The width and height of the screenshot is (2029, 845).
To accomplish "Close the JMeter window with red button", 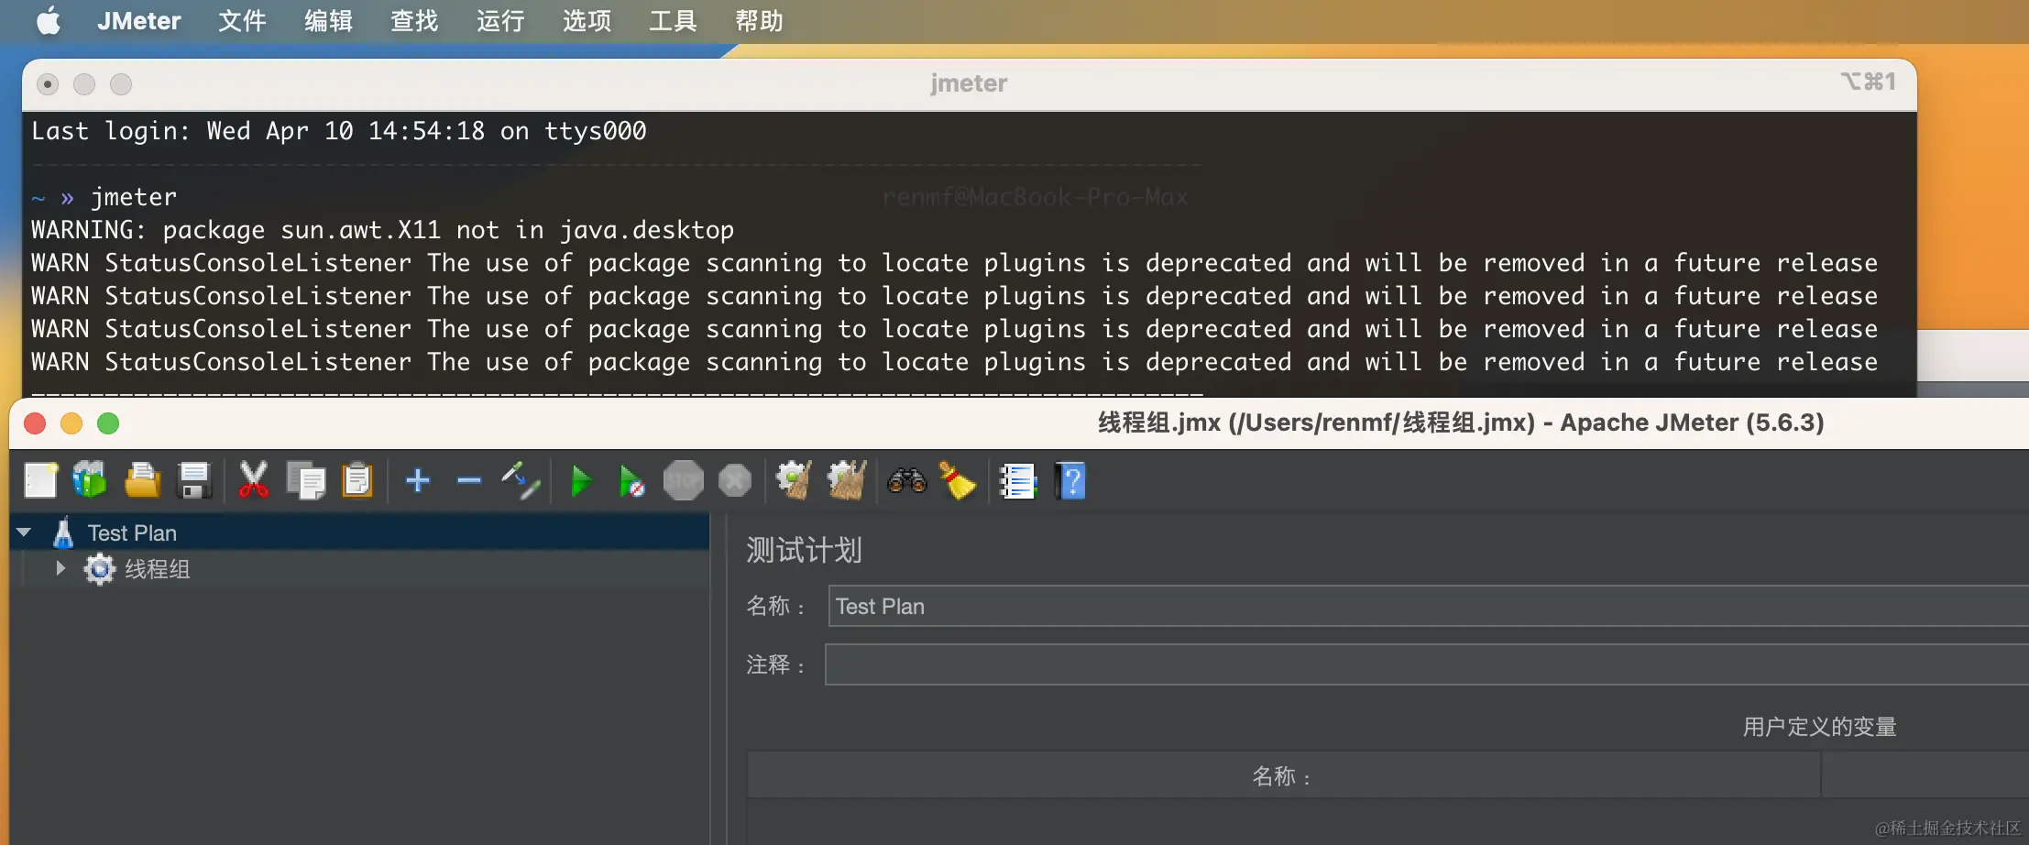I will [x=35, y=423].
